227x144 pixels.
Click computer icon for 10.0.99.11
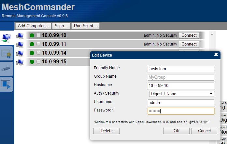tap(20, 45)
